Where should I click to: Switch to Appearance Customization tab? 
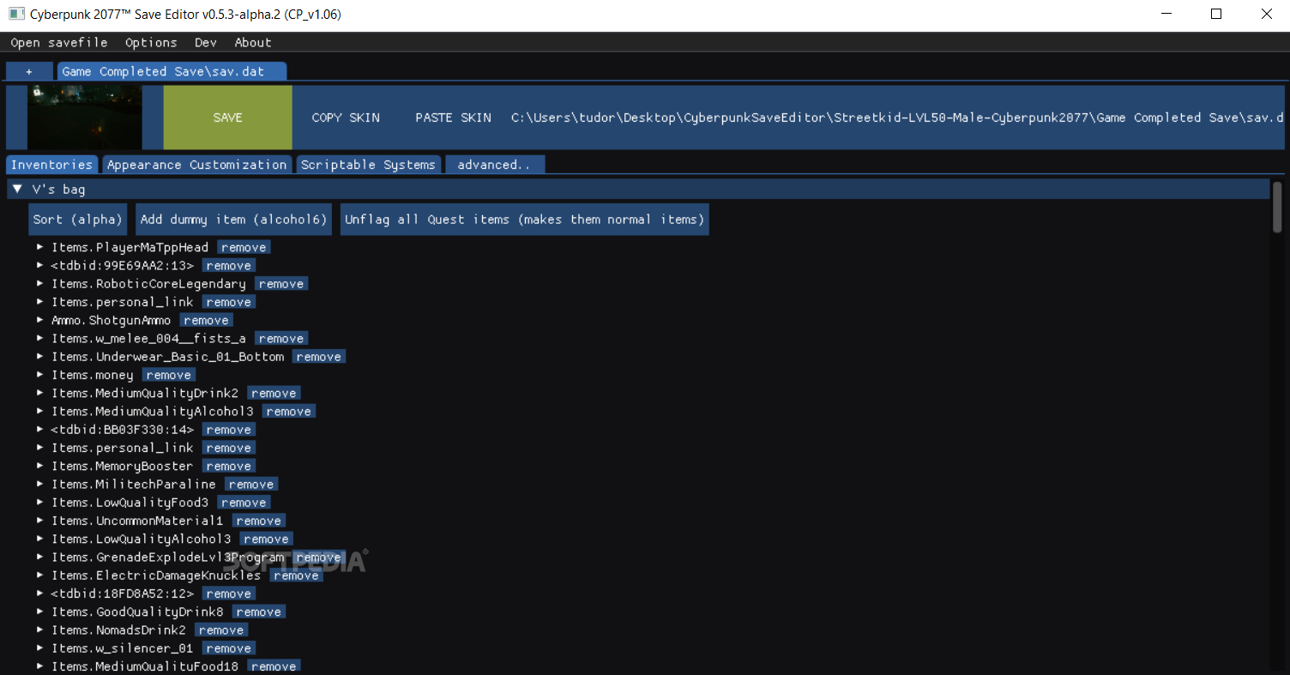(x=197, y=165)
